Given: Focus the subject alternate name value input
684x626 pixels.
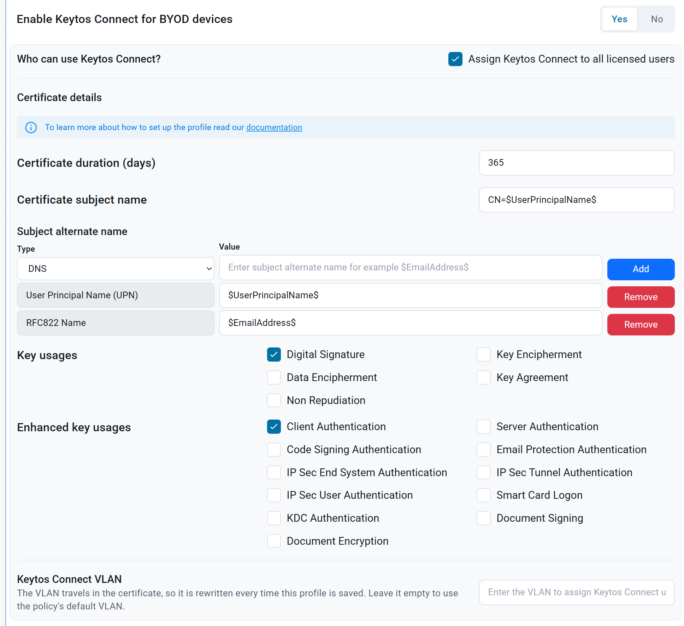Looking at the screenshot, I should coord(411,268).
